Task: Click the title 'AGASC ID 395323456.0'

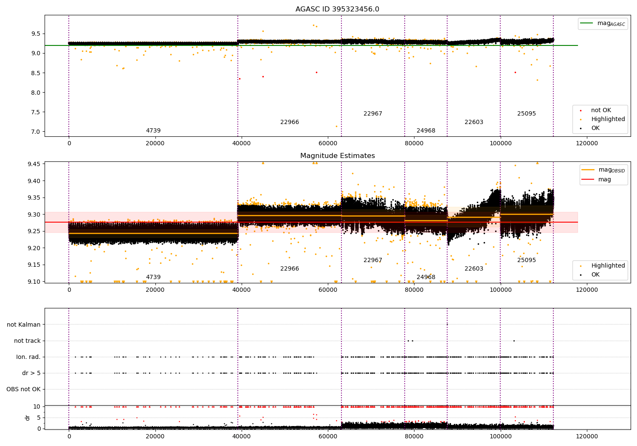Action: [338, 9]
